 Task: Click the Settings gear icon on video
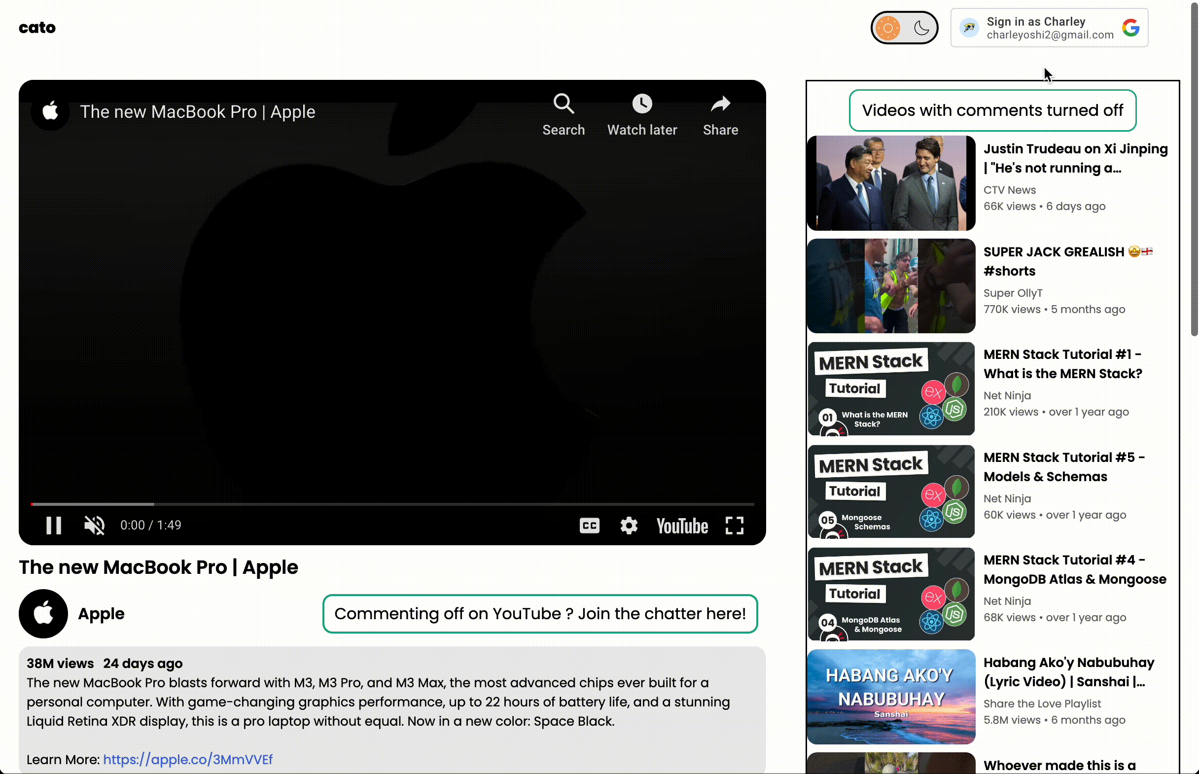[x=628, y=524]
